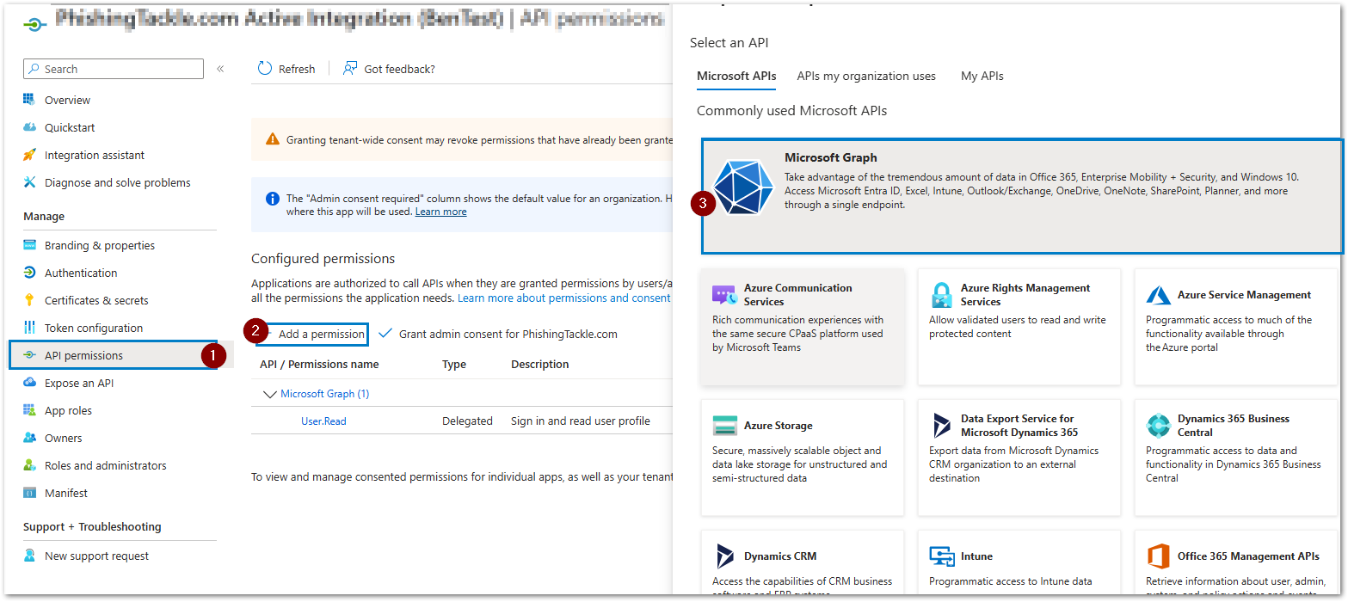Click the App roles icon
1348x602 pixels.
click(29, 410)
